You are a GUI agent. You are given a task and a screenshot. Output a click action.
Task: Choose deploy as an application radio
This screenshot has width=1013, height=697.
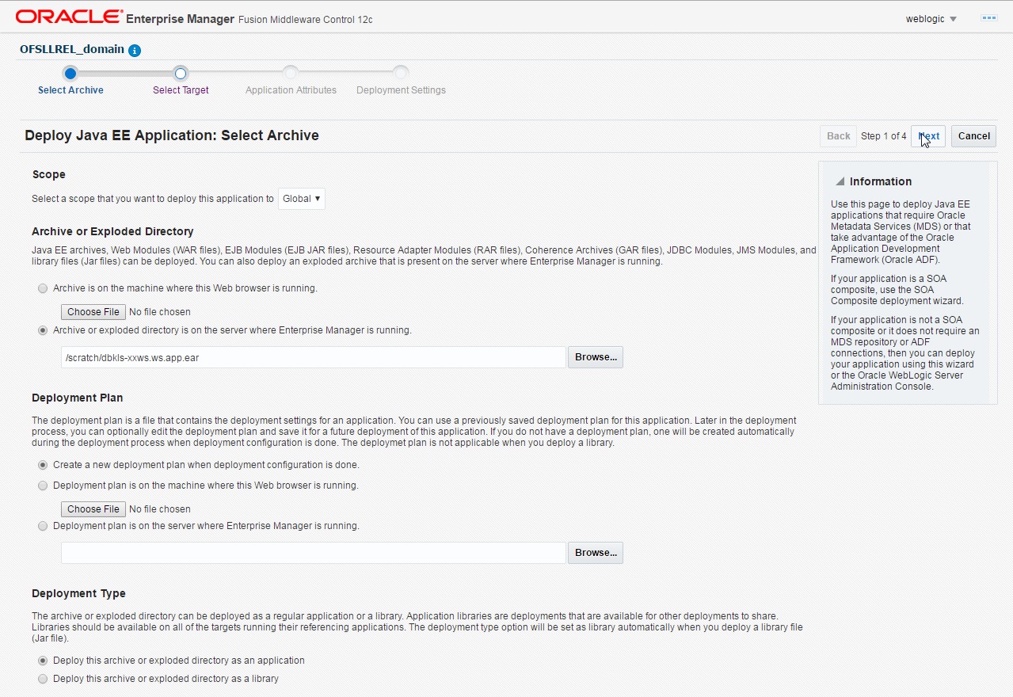43,661
